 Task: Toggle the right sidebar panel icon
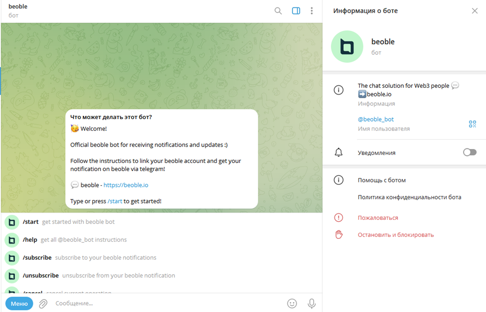(x=296, y=11)
